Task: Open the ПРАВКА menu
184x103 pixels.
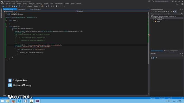Action: [x=8, y=4]
